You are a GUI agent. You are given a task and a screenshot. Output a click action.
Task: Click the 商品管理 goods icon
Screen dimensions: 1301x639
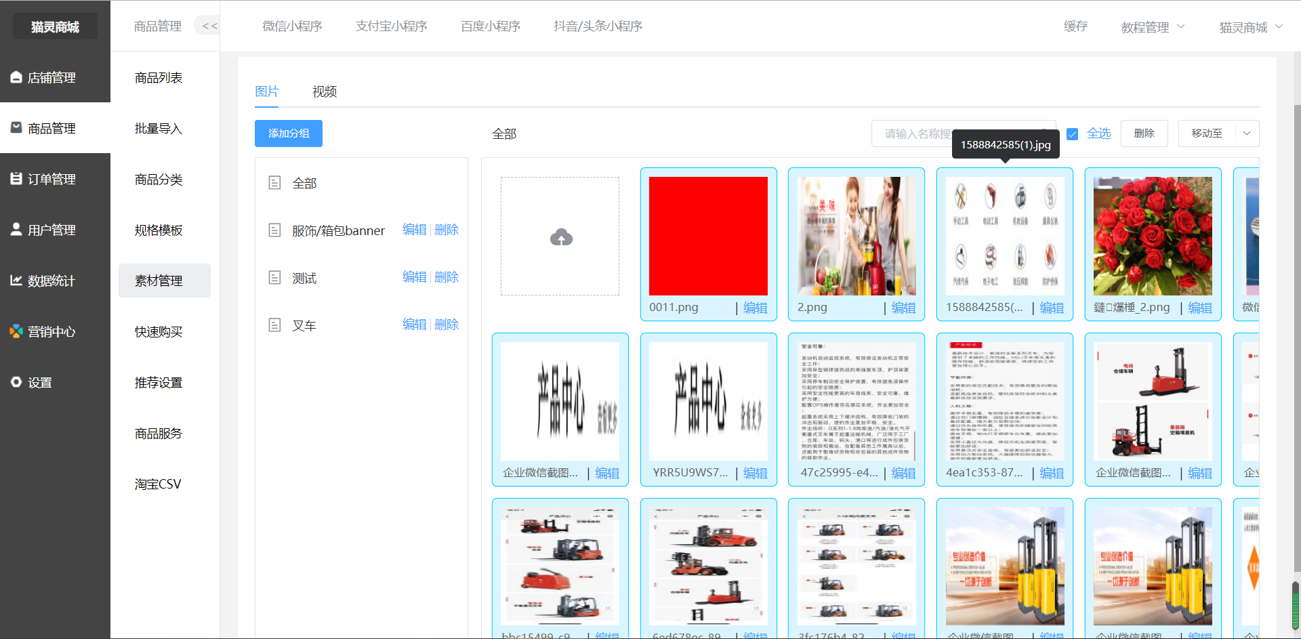tap(16, 127)
